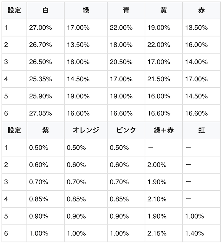Select the 緑＋赤 column header

click(x=164, y=130)
